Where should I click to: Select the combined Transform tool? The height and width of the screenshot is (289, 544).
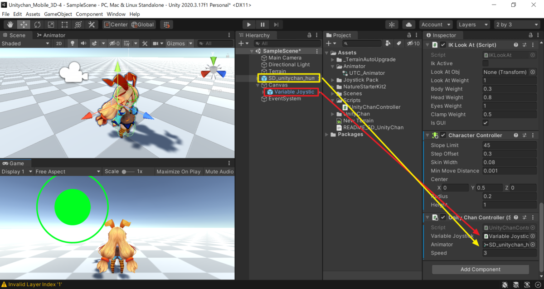point(78,24)
